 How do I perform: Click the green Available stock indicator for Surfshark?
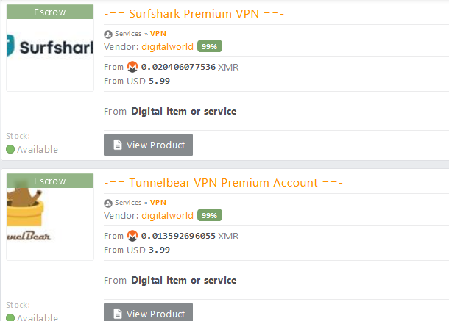tap(10, 149)
